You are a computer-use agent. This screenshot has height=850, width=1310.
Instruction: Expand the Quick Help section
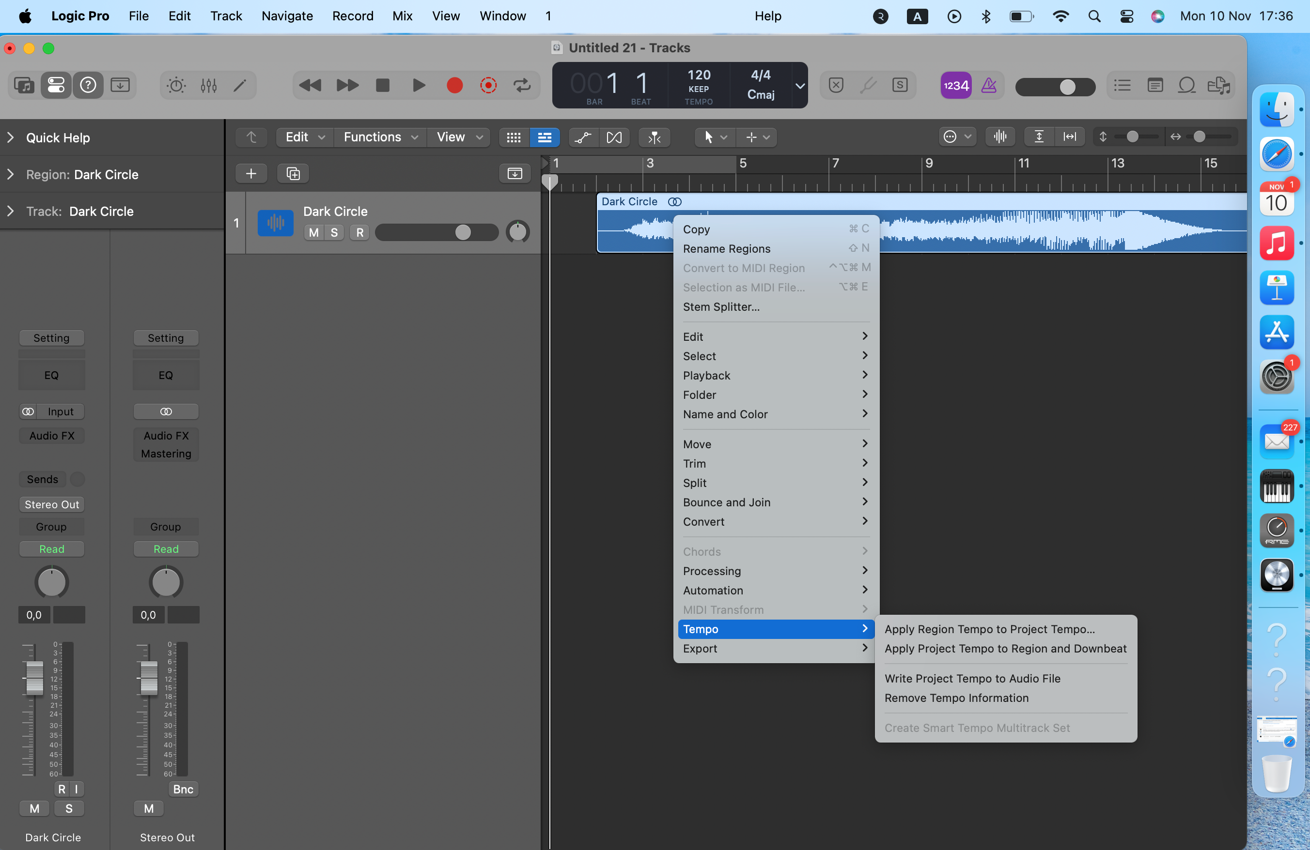click(11, 137)
